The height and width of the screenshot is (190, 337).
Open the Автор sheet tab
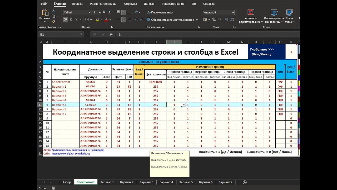(x=67, y=182)
